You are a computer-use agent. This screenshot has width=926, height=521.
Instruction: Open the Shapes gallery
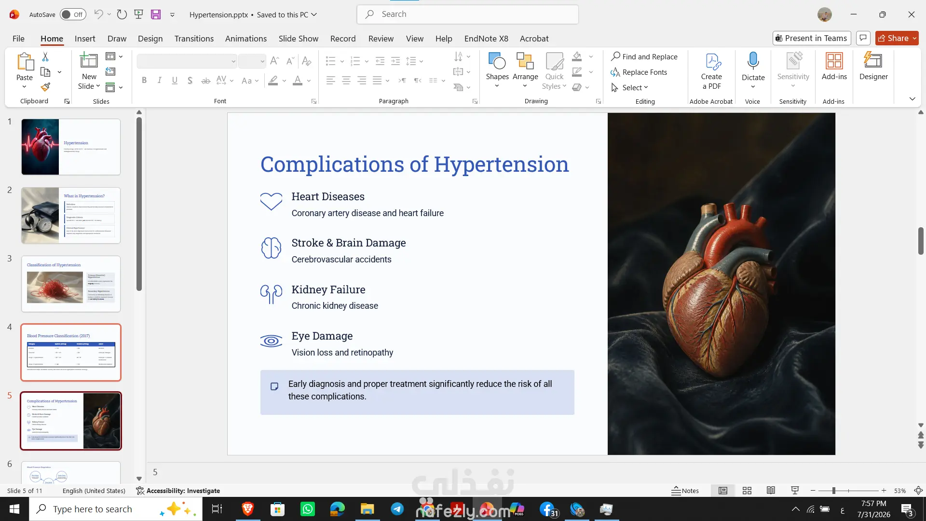click(x=497, y=70)
